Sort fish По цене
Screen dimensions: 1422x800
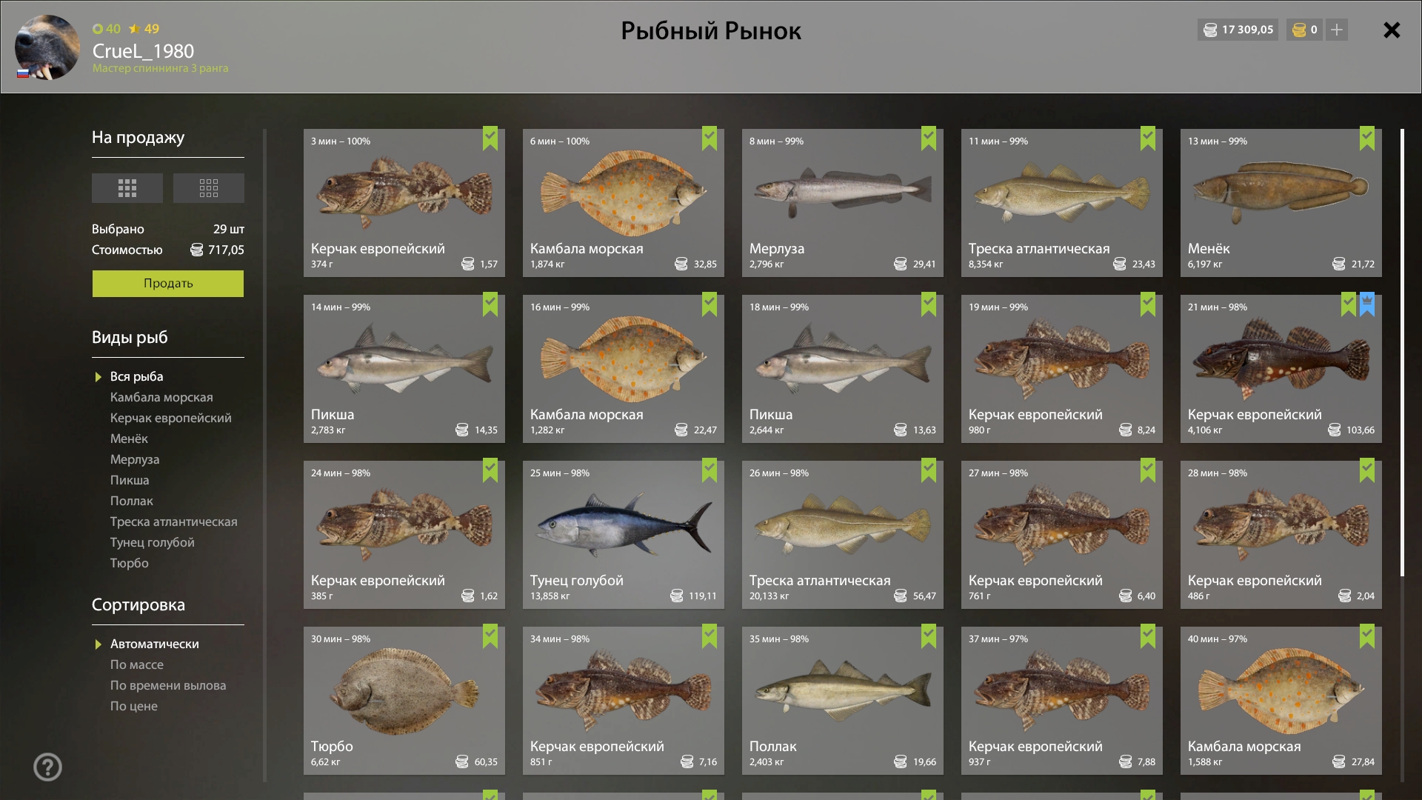click(134, 706)
